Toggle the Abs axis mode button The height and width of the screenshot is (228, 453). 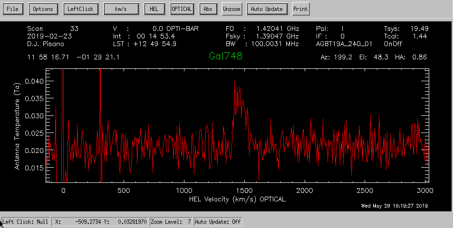pos(207,9)
